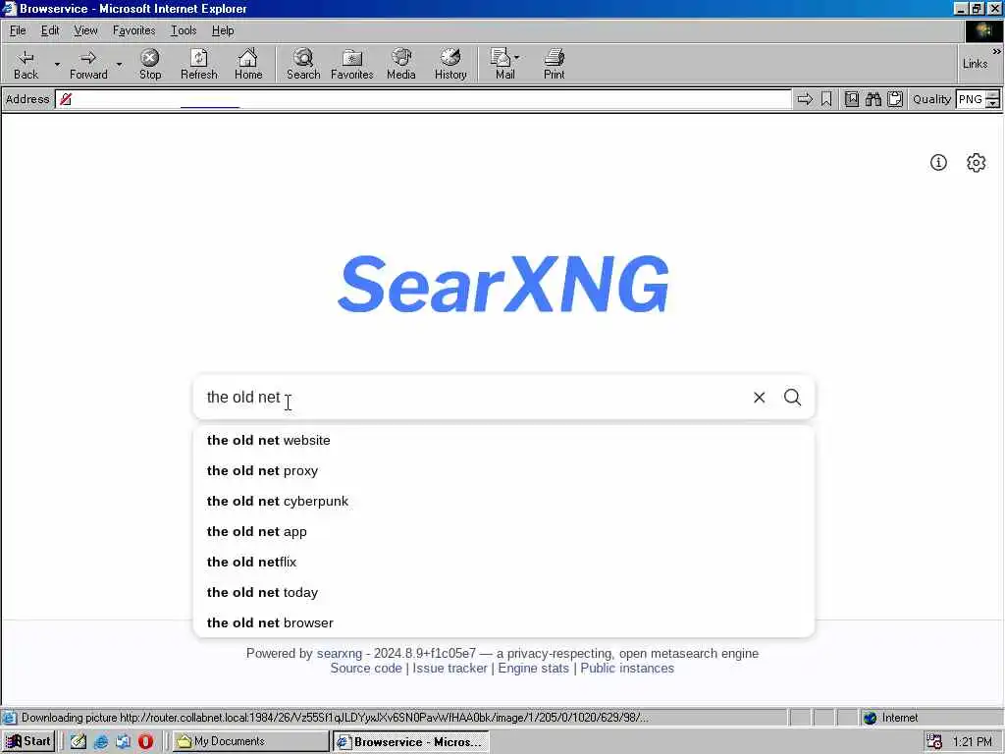Open the Edit menu

pos(50,30)
